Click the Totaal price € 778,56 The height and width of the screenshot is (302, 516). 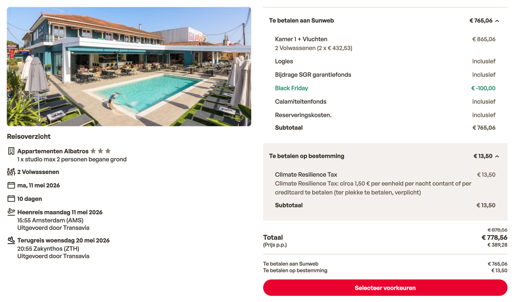[494, 237]
